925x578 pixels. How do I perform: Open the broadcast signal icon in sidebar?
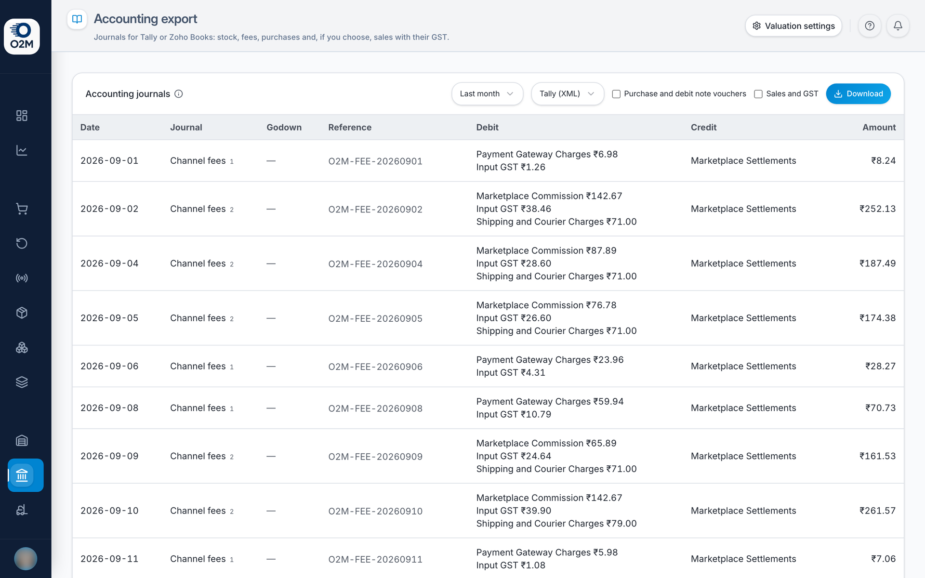[22, 278]
